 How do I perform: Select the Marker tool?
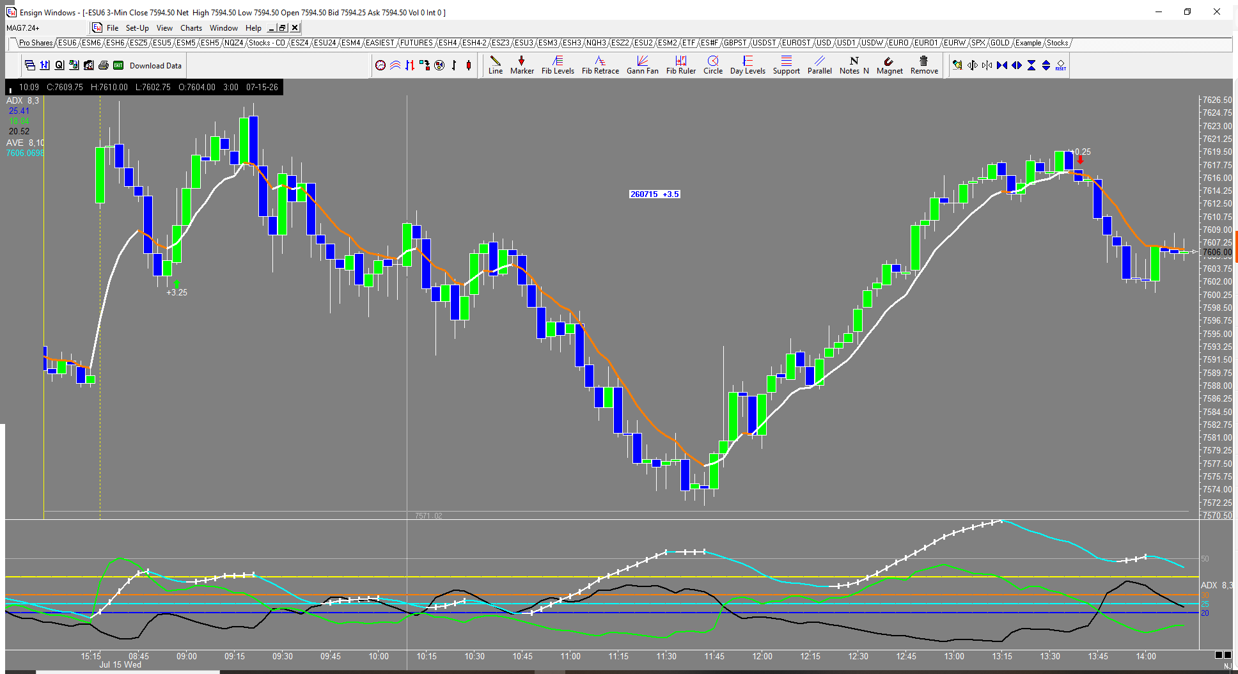[x=522, y=65]
